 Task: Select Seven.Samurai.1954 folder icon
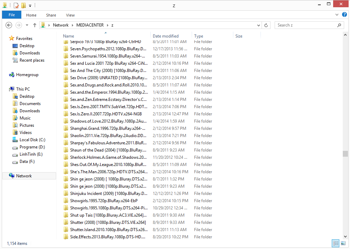coord(66,56)
